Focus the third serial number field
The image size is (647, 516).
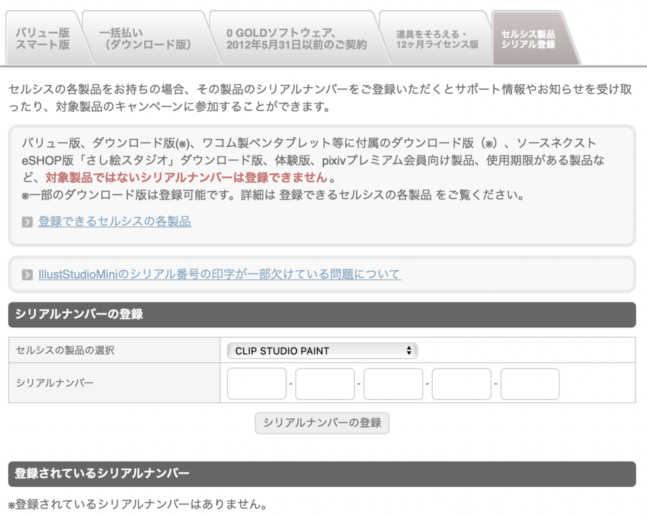[393, 383]
